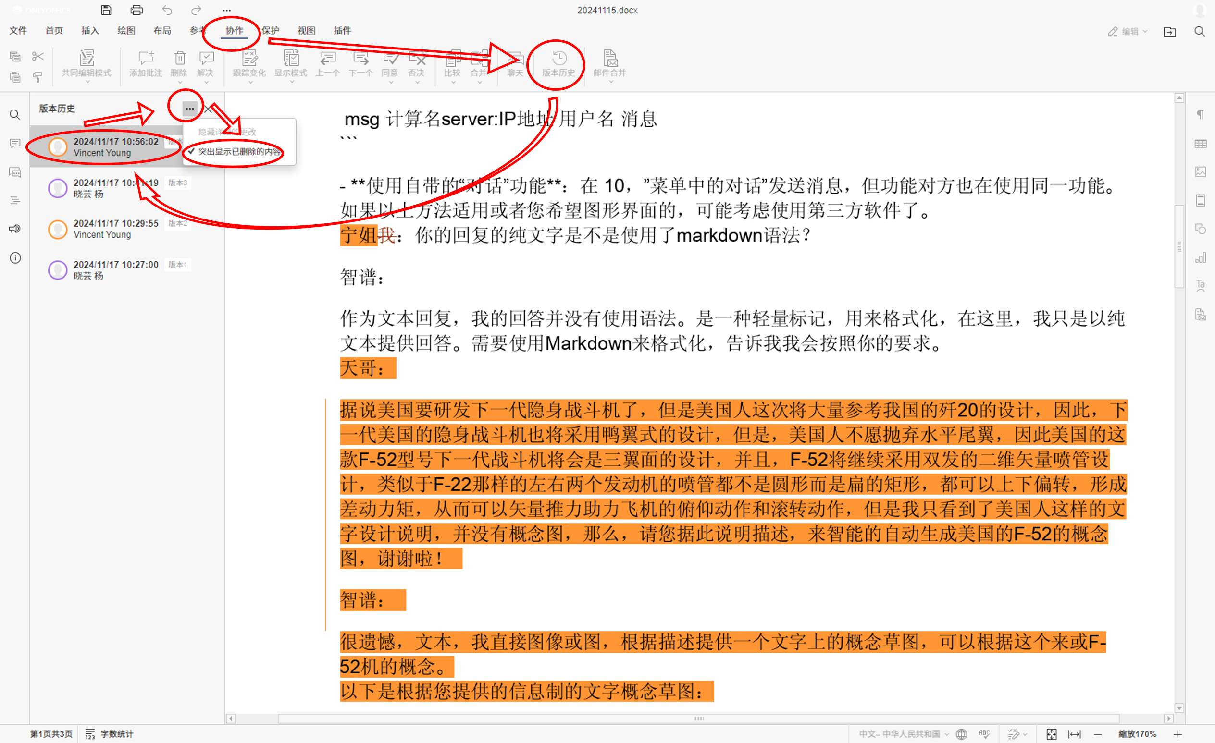
Task: Click the Save icon in title bar
Action: [106, 10]
